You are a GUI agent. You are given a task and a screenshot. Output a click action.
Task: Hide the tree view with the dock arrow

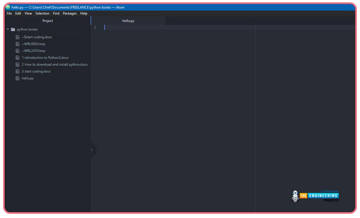(x=92, y=150)
